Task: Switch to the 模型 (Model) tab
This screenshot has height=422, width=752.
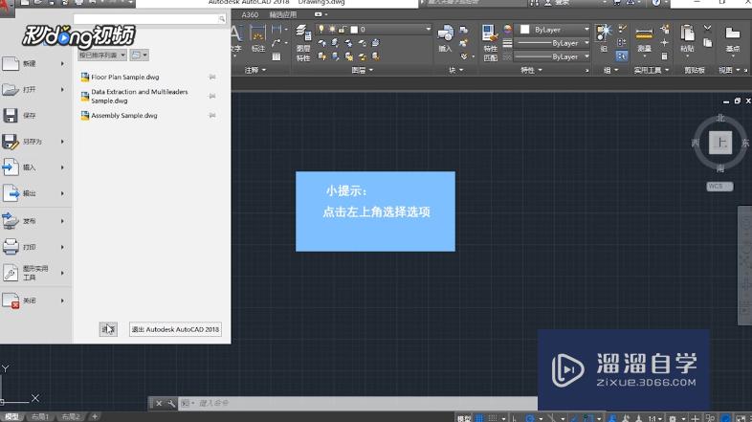Action: pos(12,416)
